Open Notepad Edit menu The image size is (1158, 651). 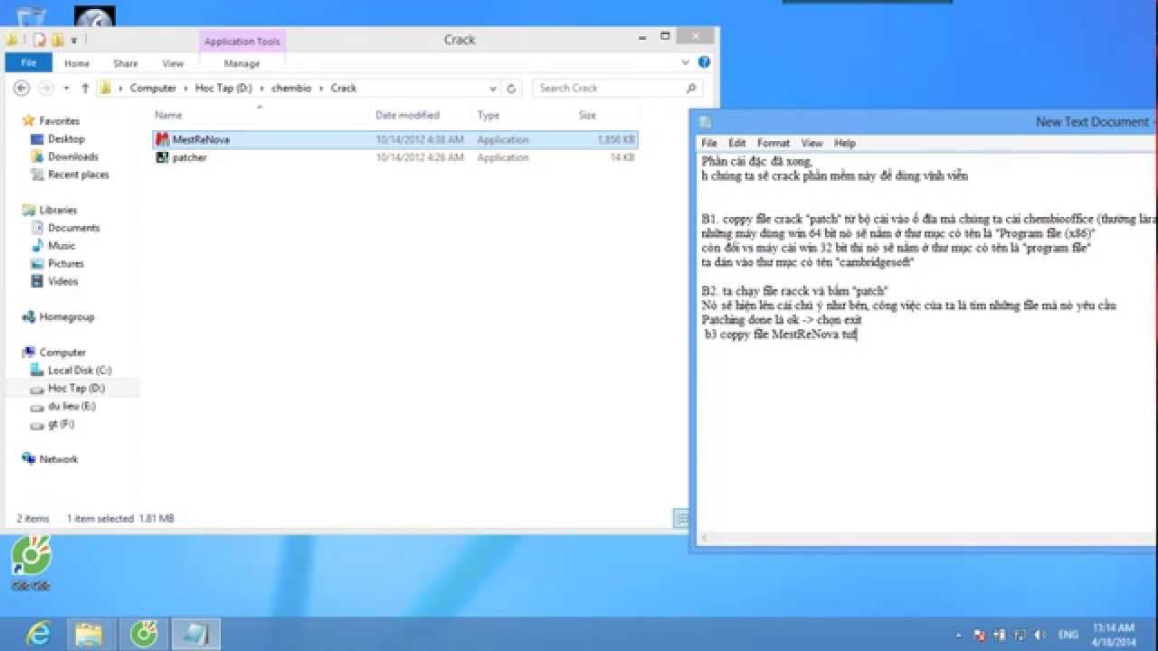click(737, 143)
